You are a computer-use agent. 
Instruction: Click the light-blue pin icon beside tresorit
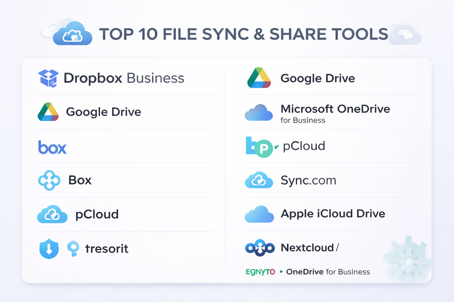point(73,249)
